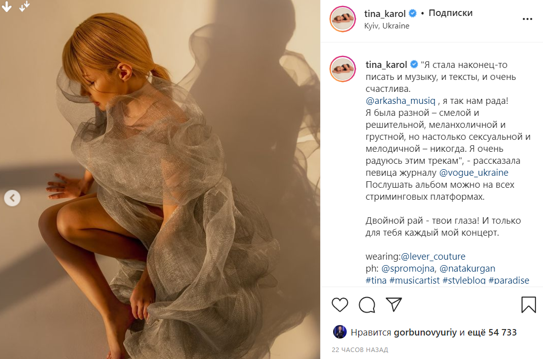The width and height of the screenshot is (543, 359).
Task: Open gorbunovyuriy liker avatar
Action: 340,332
